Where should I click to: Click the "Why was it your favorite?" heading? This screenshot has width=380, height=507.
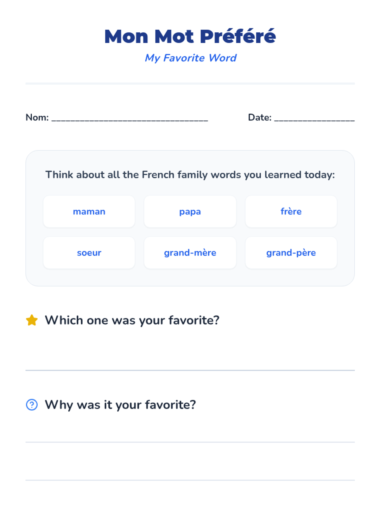120,405
